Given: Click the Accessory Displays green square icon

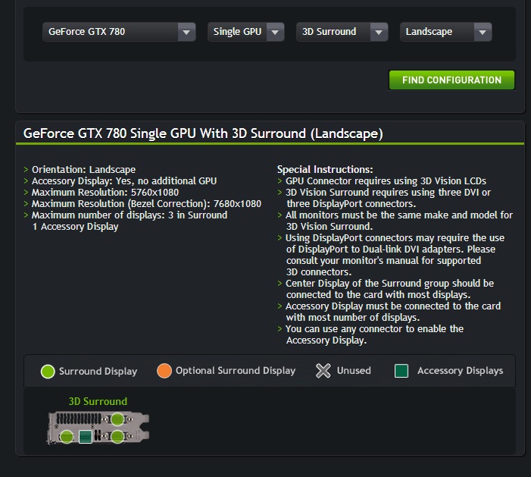Looking at the screenshot, I should [x=401, y=371].
